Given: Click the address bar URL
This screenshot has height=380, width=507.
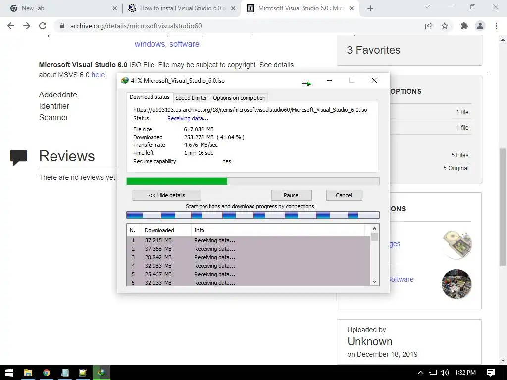Looking at the screenshot, I should click(x=136, y=26).
